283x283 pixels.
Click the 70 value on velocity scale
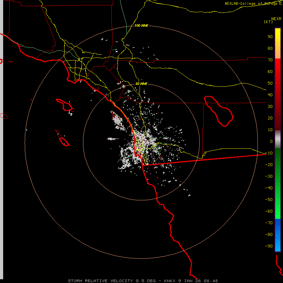point(270,60)
